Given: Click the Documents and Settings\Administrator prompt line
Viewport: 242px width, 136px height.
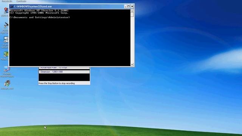Looking at the screenshot, I should point(39,17).
